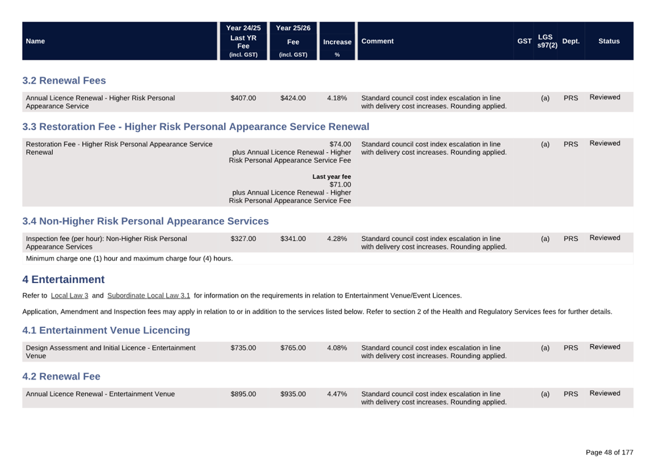
Task: Follow the "Subordinate Local Law 3.1" link
Action: [149, 296]
